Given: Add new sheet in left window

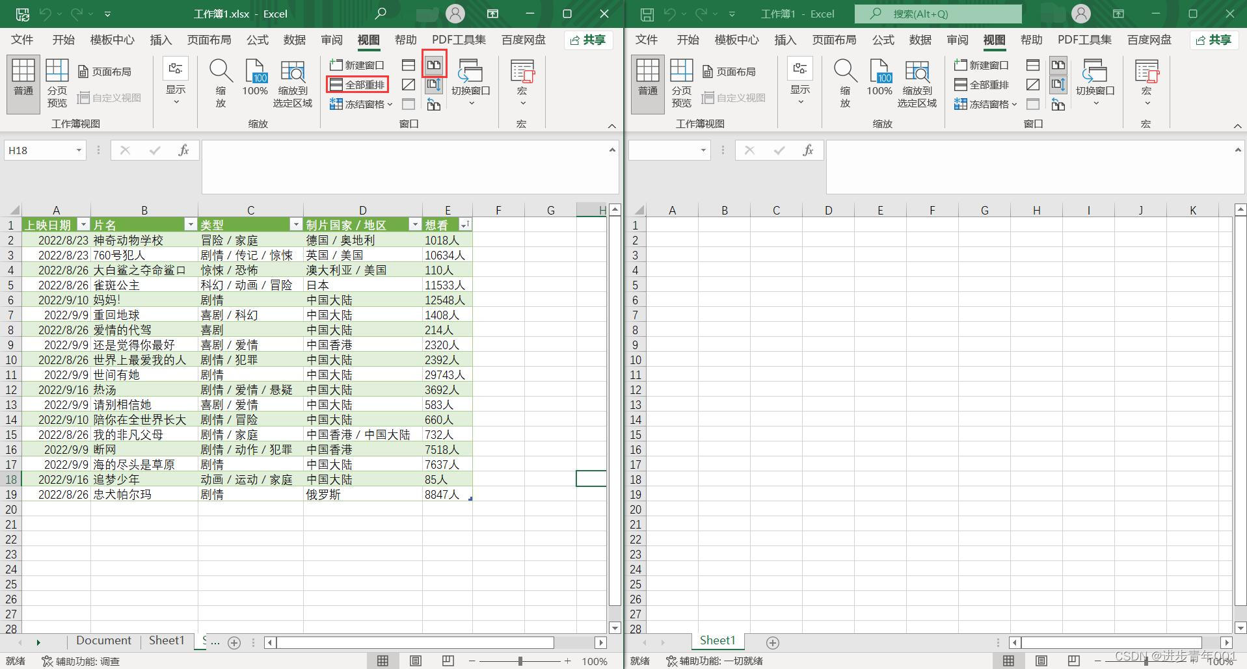Looking at the screenshot, I should click(234, 643).
